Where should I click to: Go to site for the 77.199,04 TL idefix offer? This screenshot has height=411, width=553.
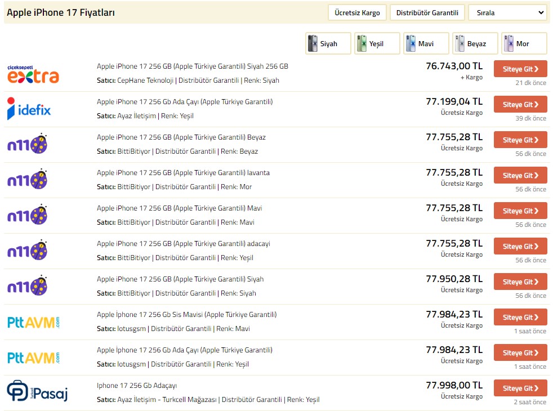pos(520,105)
